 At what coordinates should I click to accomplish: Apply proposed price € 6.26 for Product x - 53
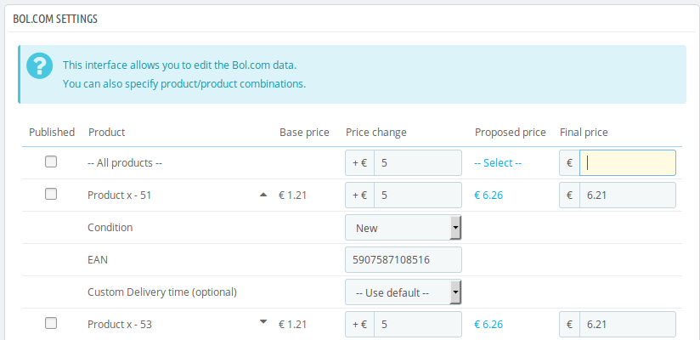(488, 325)
